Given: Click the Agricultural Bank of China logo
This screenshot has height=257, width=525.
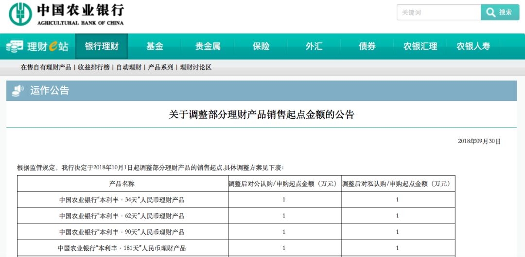Looking at the screenshot, I should (x=66, y=14).
